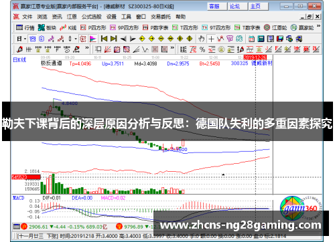Open the 江恩轮 wheel tool
This screenshot has width=335, height=242.
point(275,27)
